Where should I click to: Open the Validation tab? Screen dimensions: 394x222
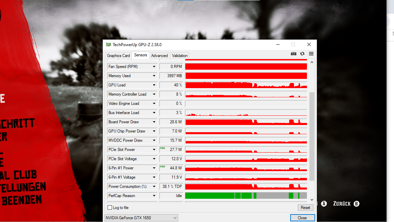click(179, 55)
